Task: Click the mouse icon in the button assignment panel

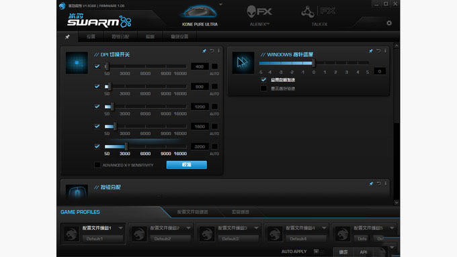Action: click(77, 192)
